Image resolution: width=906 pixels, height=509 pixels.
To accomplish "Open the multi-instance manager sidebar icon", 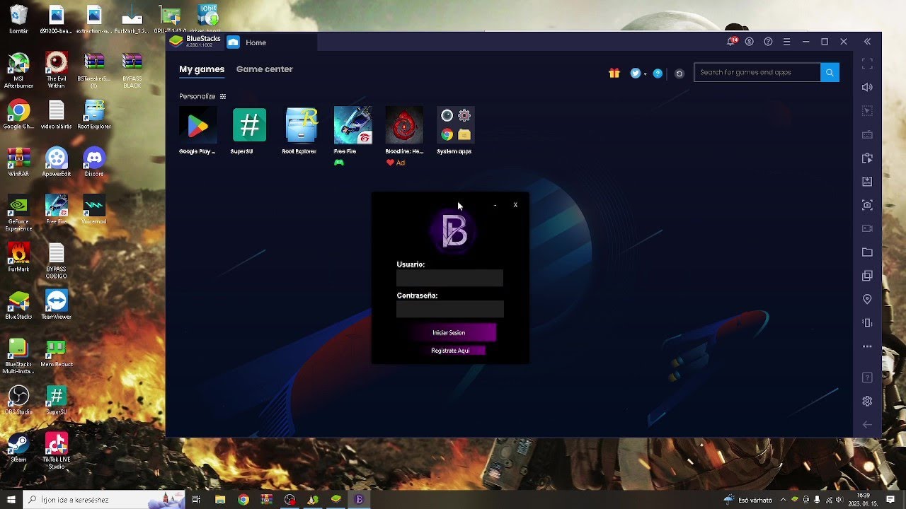I will tap(867, 276).
